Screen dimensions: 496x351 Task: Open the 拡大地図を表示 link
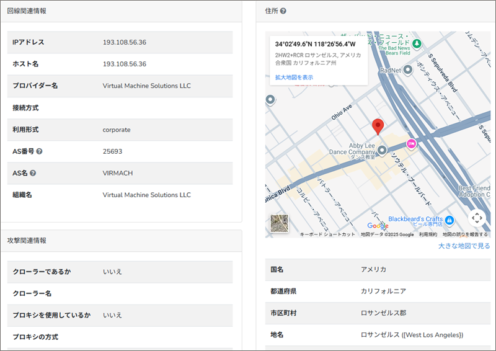pyautogui.click(x=294, y=77)
